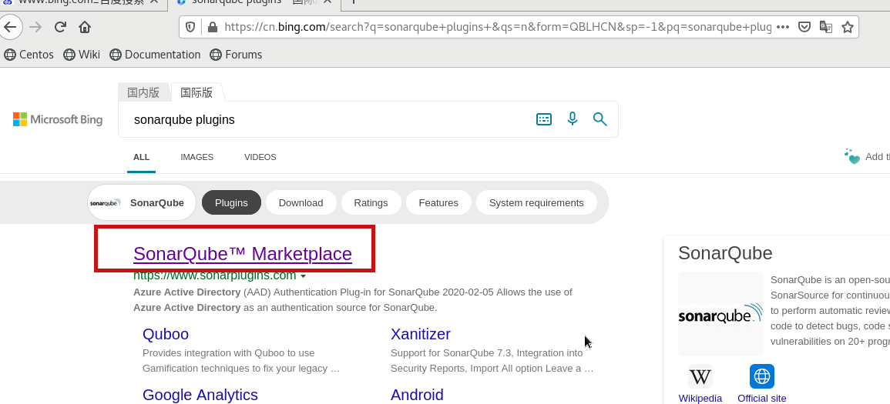Select the Plugins filter chip

click(x=232, y=202)
